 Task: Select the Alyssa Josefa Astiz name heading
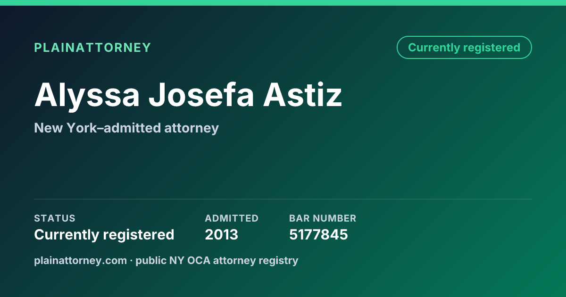[188, 96]
